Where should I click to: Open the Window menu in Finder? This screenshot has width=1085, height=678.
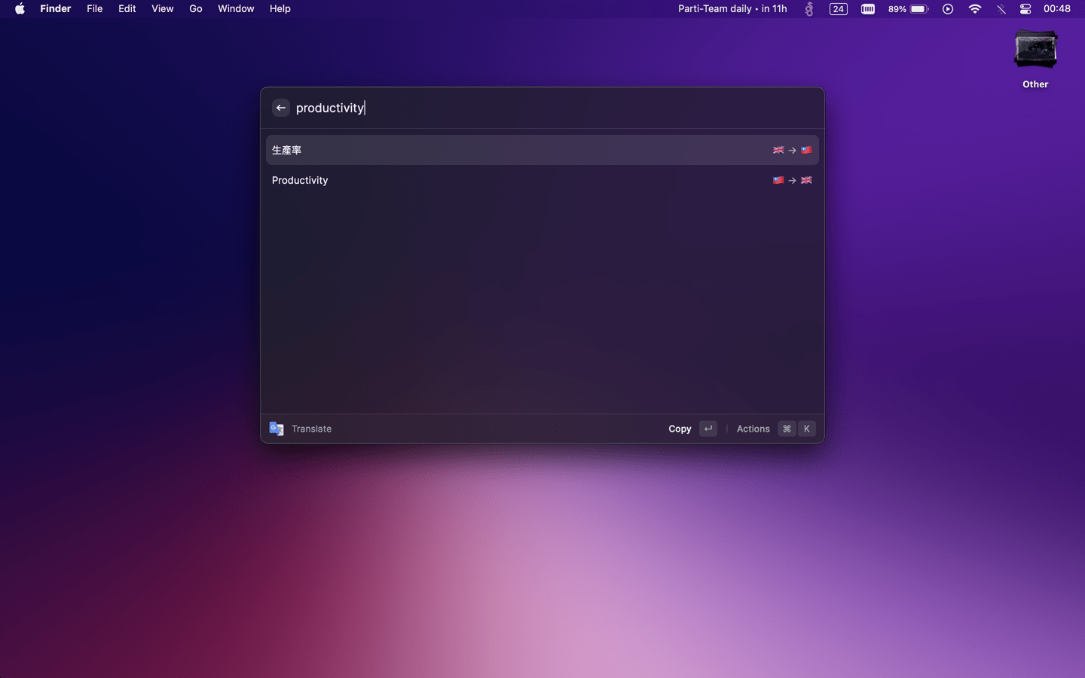(x=236, y=9)
